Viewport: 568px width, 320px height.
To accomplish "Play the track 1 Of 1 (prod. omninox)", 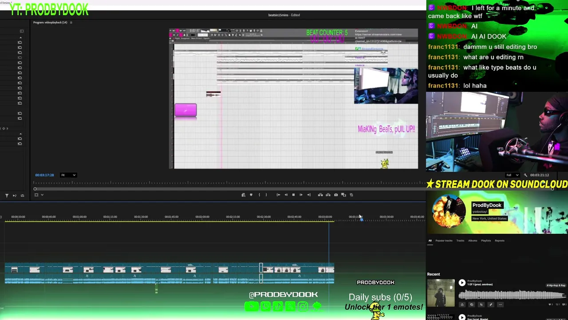I will coord(462,283).
